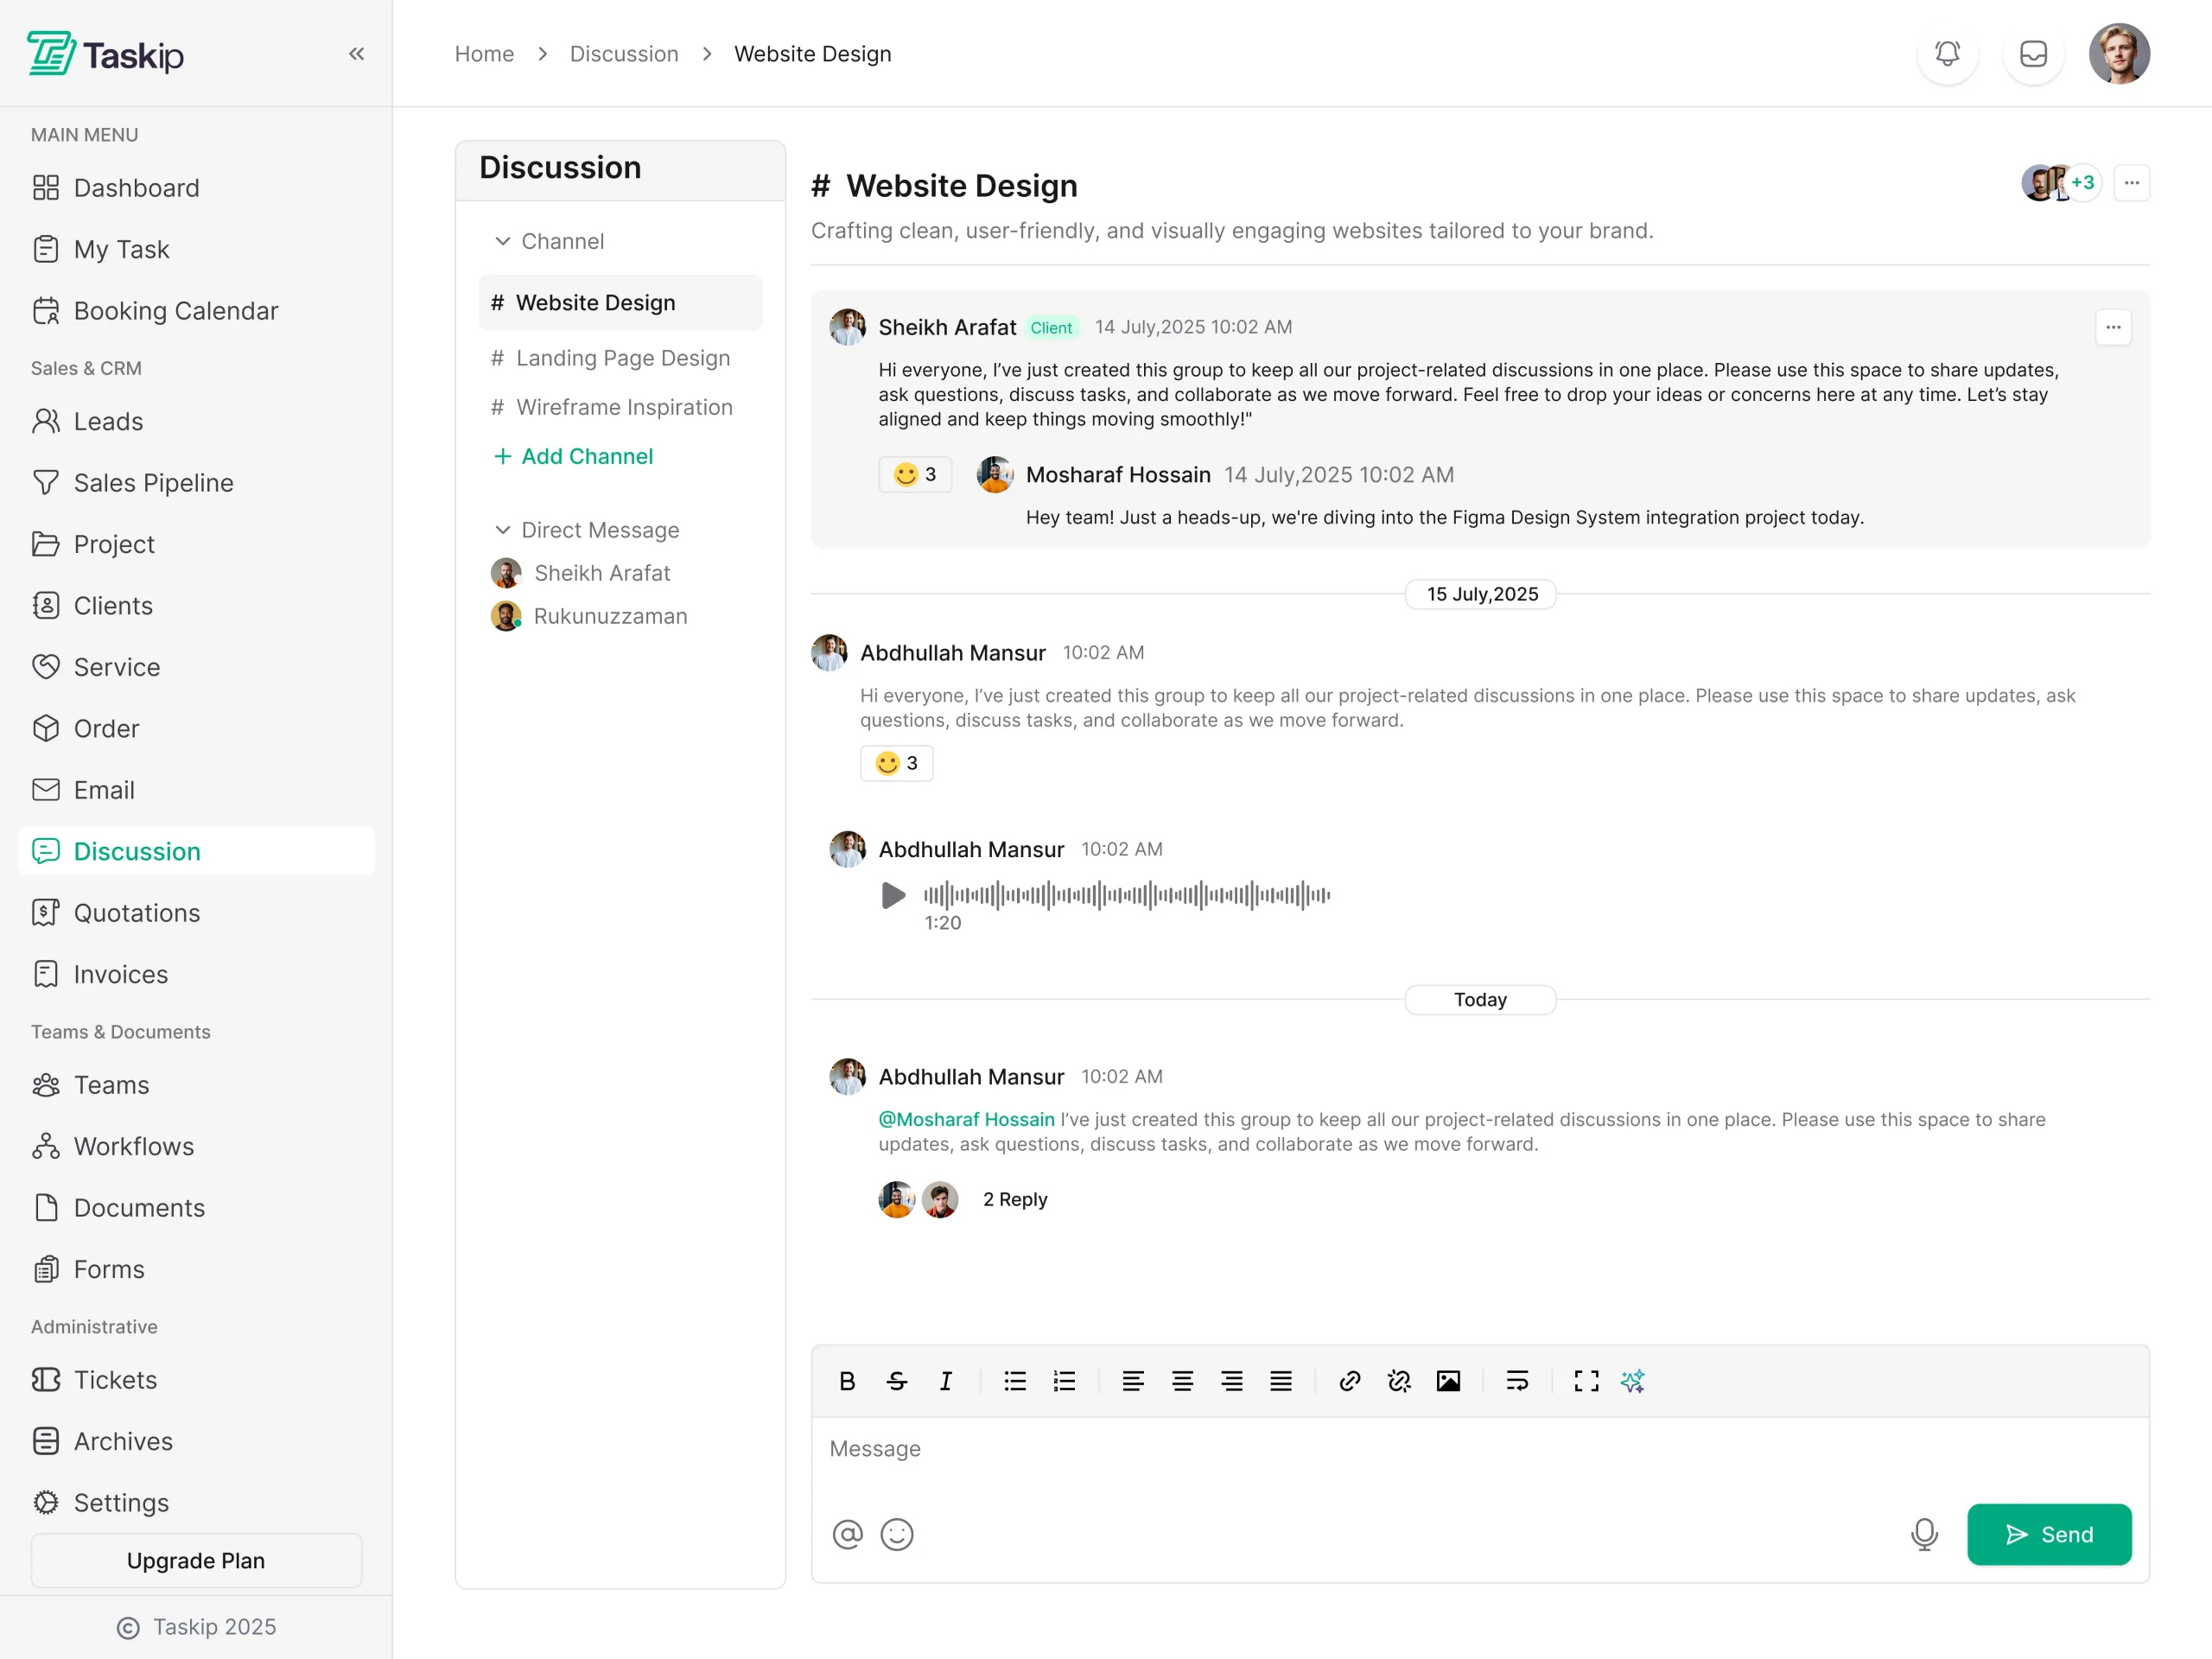Seek within the voice message waveform
The width and height of the screenshot is (2212, 1659).
coord(1126,895)
